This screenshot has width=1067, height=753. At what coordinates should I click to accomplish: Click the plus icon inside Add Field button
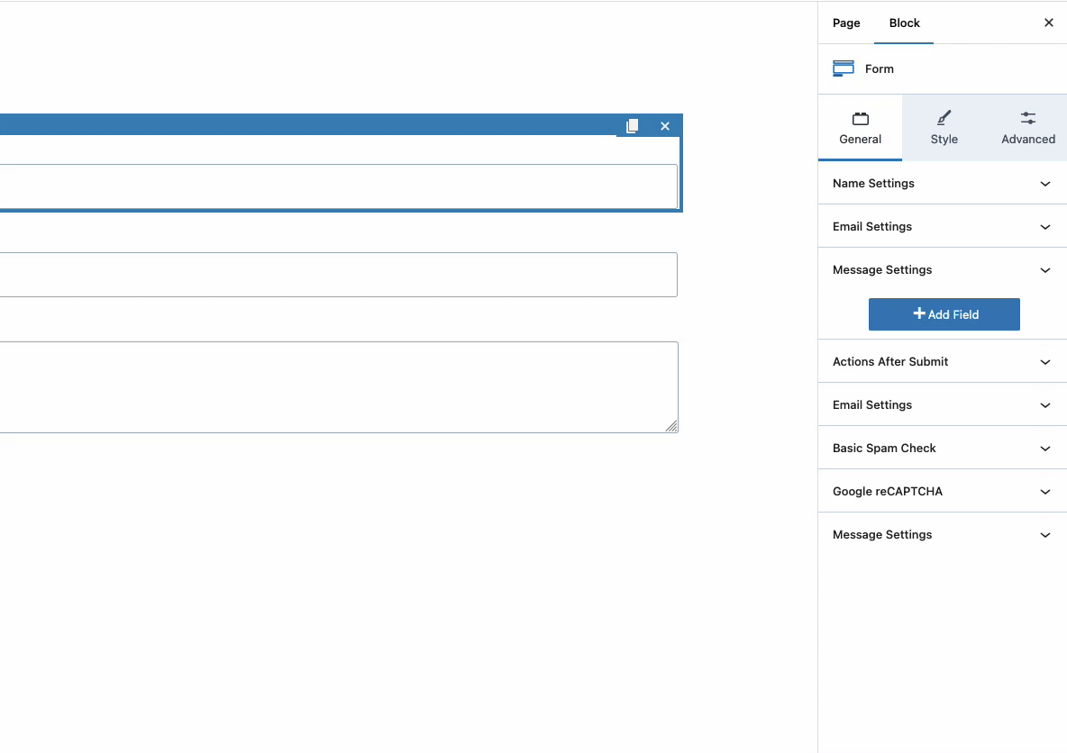pos(918,313)
